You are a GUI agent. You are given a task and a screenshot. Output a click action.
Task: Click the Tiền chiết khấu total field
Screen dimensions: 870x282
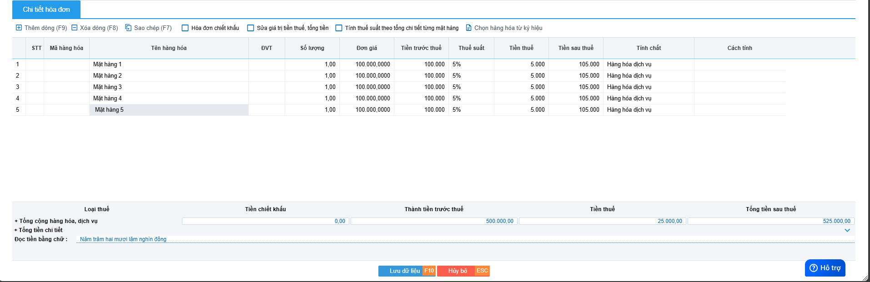(x=265, y=221)
